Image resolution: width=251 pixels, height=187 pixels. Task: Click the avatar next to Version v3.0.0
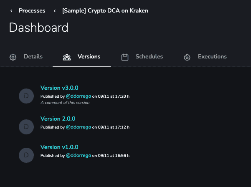point(26,96)
